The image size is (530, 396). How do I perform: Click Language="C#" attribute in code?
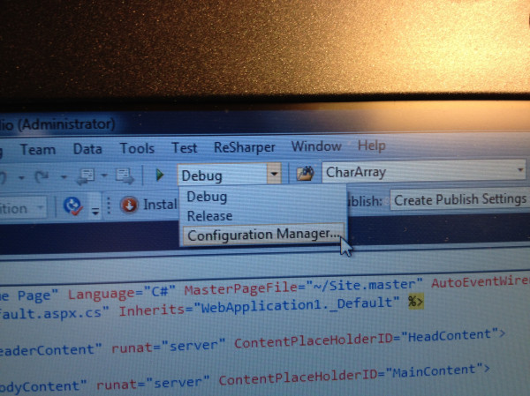122,292
